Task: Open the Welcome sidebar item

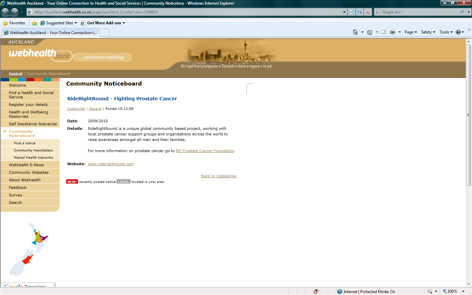Action: (x=30, y=85)
